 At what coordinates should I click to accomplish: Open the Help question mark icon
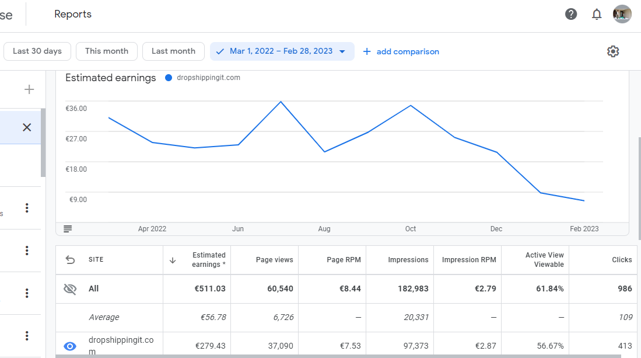click(571, 15)
